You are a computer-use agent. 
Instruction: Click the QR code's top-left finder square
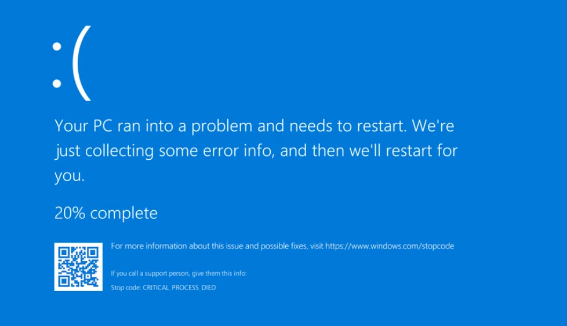pyautogui.click(x=64, y=252)
